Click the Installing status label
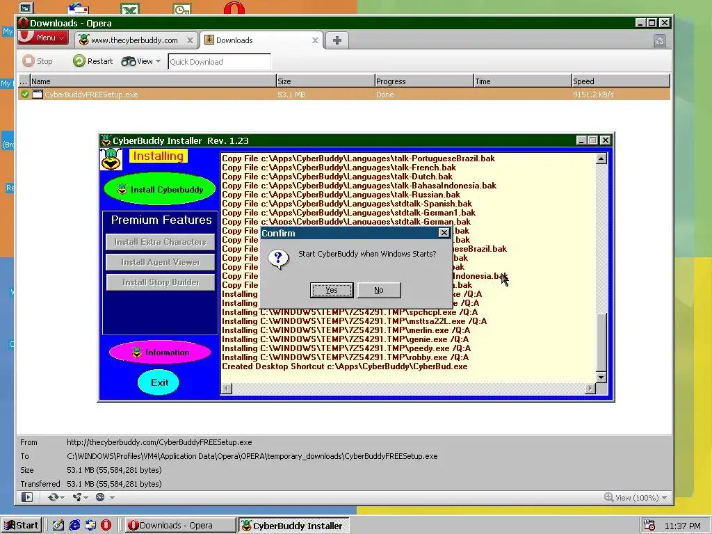712x534 pixels. tap(158, 156)
